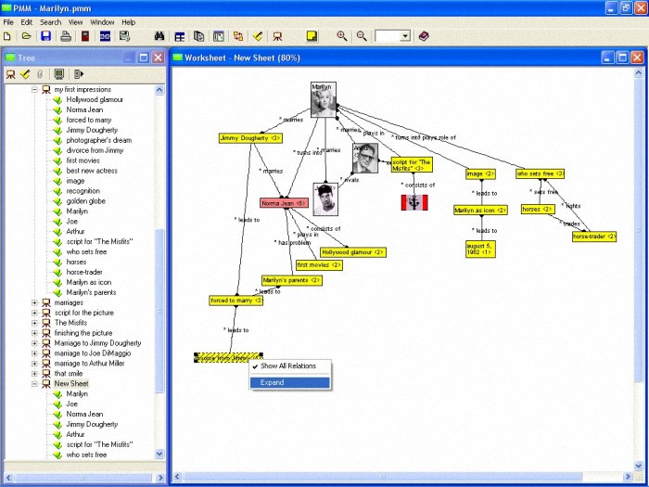Click the easel icon in the Tree panel toolbar
Image resolution: width=649 pixels, height=487 pixels.
click(x=11, y=74)
